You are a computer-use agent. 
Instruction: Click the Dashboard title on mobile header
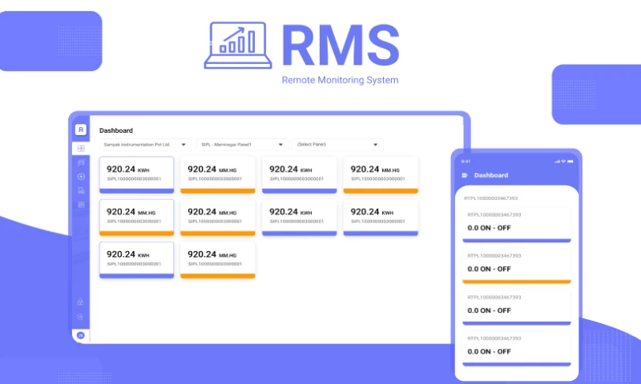click(x=491, y=175)
